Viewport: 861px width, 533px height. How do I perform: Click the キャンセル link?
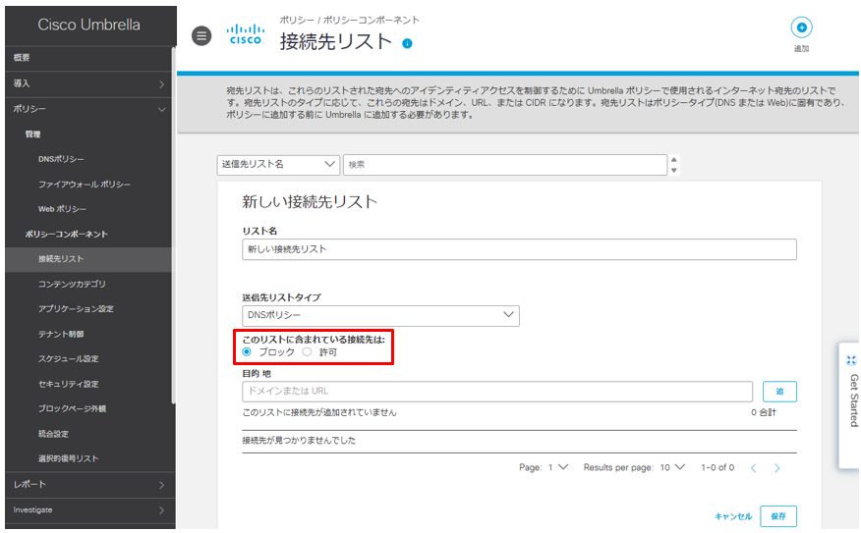(733, 516)
